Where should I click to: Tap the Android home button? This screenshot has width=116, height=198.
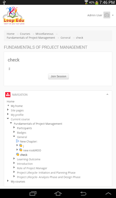(58, 193)
